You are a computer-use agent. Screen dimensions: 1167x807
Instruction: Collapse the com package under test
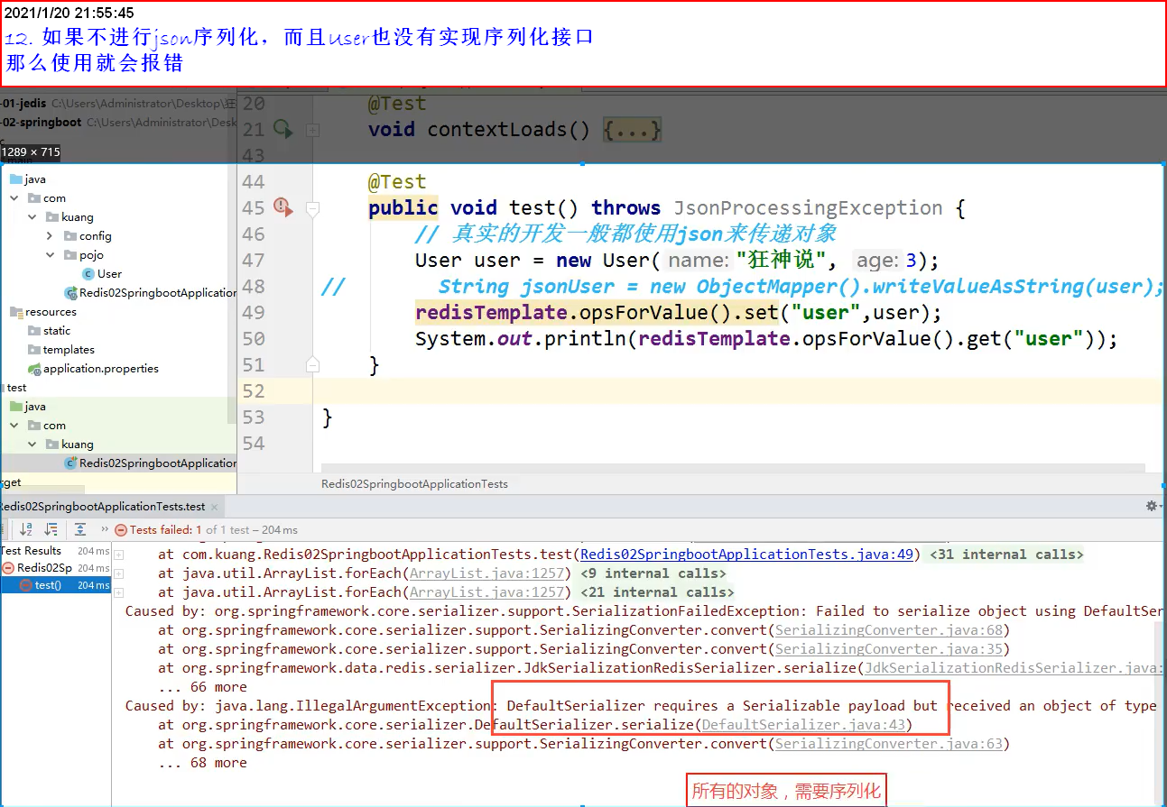tap(14, 426)
